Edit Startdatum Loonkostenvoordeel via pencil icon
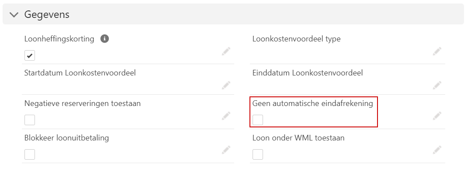This screenshot has height=171, width=471. coord(226,85)
